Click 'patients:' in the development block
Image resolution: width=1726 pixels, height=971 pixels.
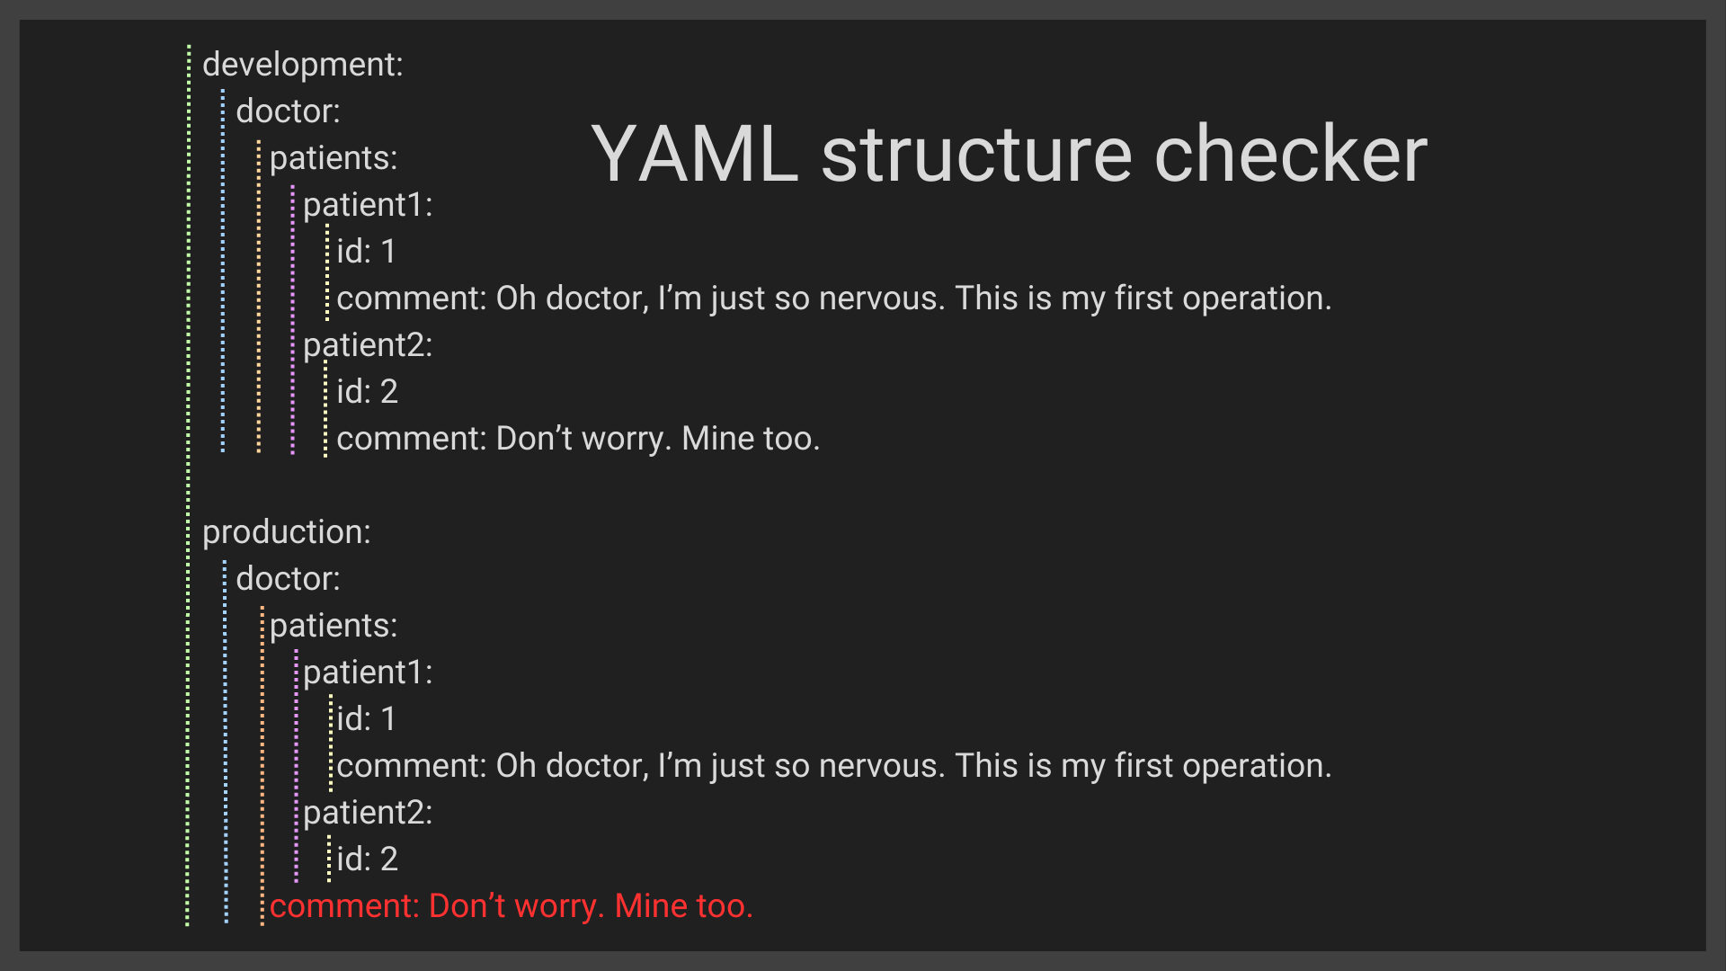(333, 158)
